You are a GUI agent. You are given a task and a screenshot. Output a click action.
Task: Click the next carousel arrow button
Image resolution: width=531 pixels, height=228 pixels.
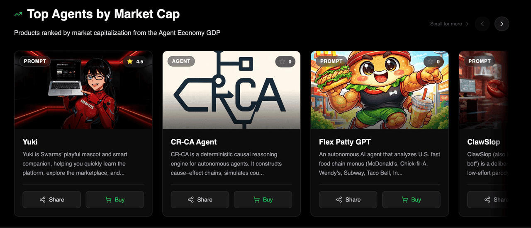pos(502,24)
